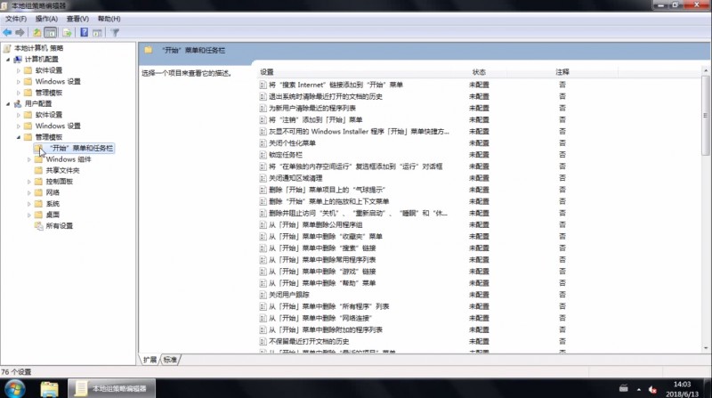Select policy 从「开始」菜单中删除“游戏”链接
The width and height of the screenshot is (712, 398).
322,272
